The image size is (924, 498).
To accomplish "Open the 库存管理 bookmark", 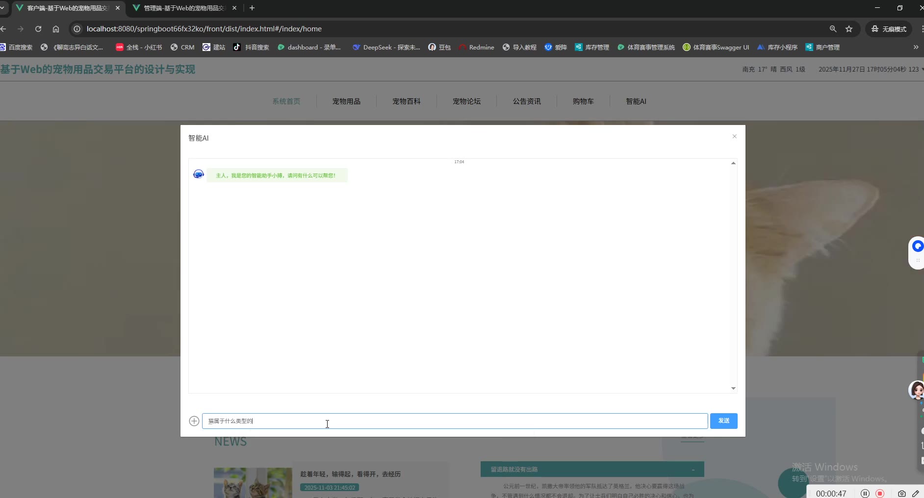I will click(592, 47).
